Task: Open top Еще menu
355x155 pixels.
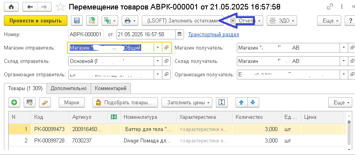Action: (x=329, y=21)
